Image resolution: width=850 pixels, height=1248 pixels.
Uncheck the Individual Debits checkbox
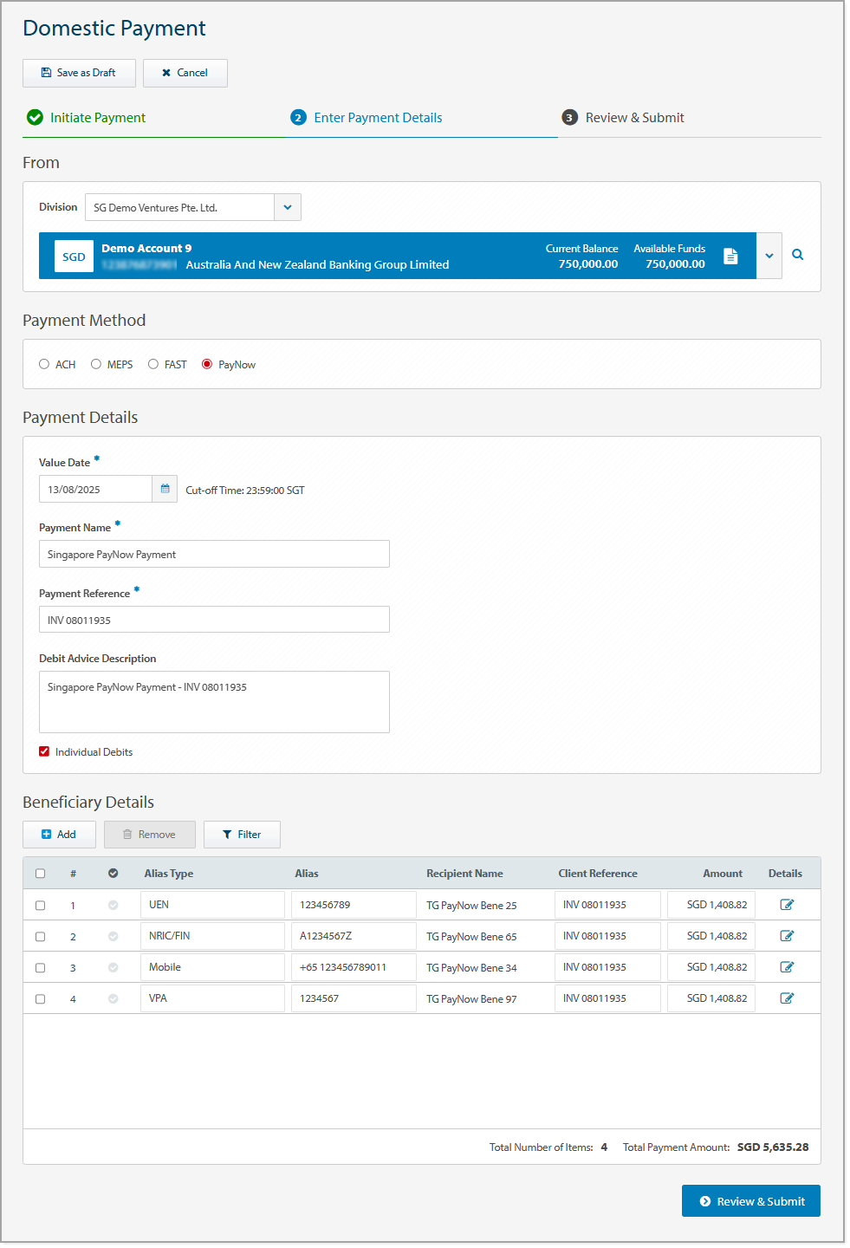[x=43, y=751]
